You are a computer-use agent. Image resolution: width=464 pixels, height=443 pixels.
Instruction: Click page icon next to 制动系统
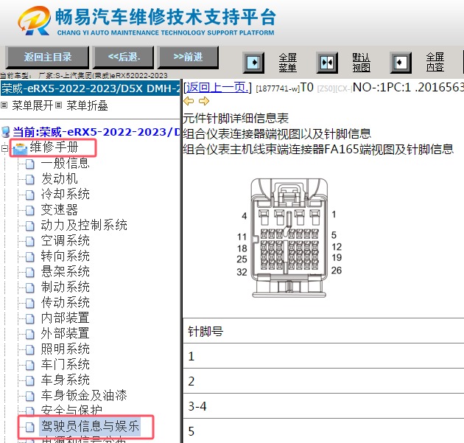(x=30, y=287)
